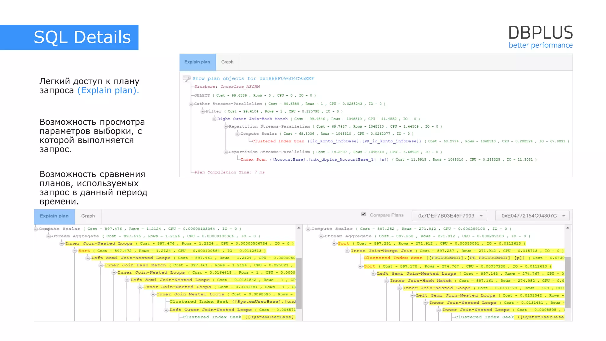Collapse the Repartition Streams node with Cost 18.2807
This screenshot has height=341, width=606.
tap(226, 152)
